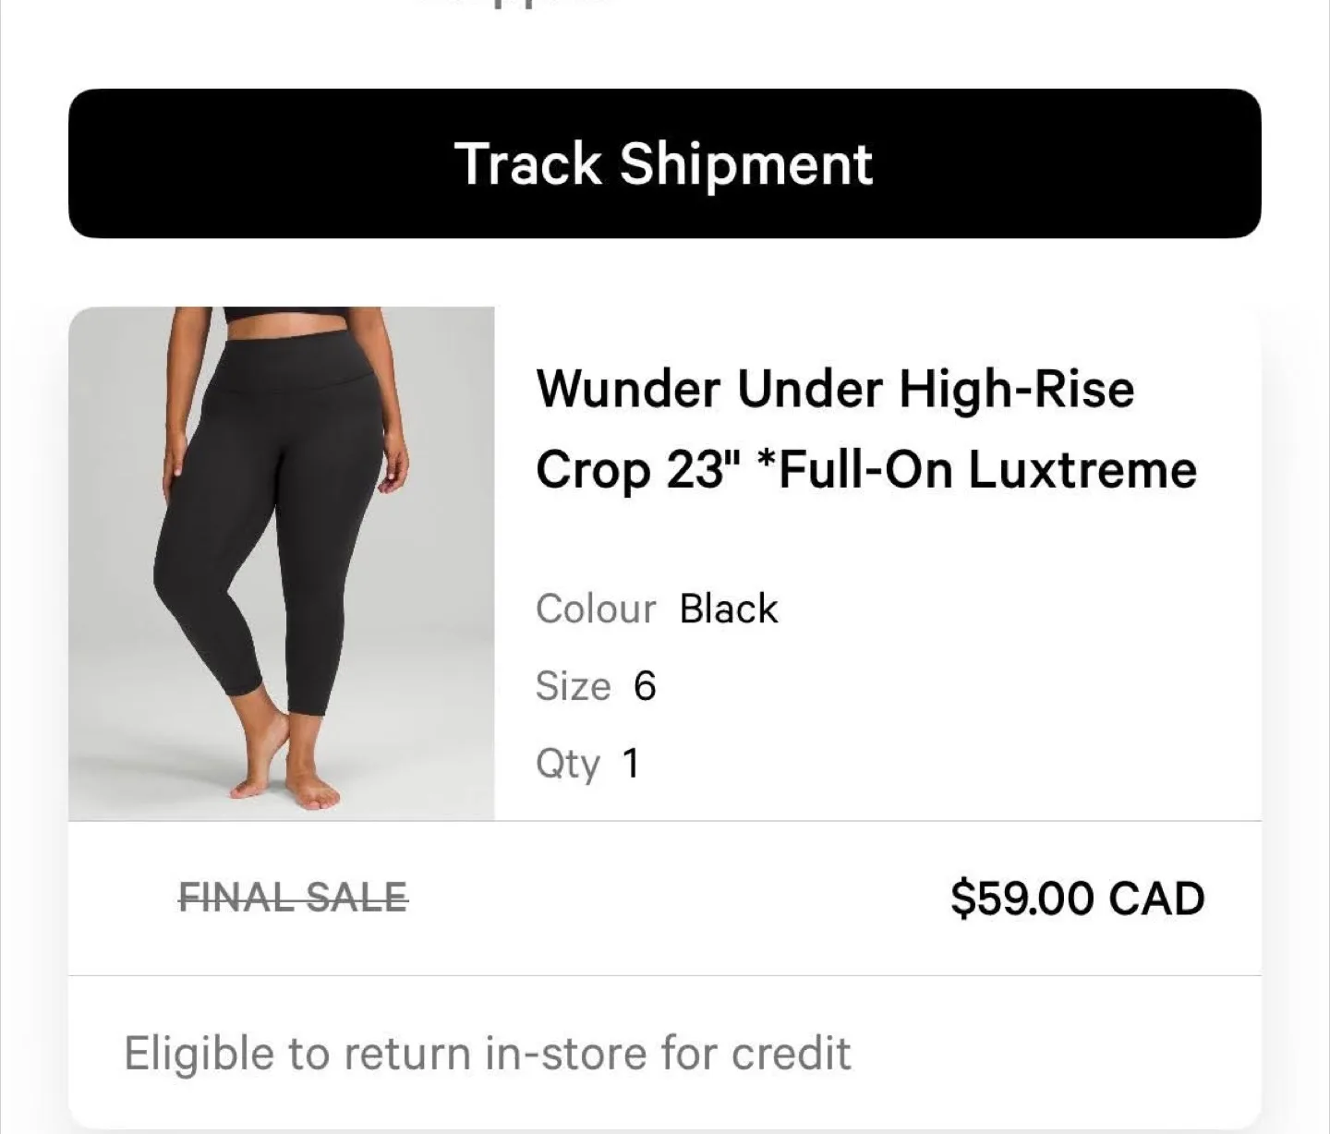Screen dimensions: 1330x1134
Task: Click the CAD currency text
Action: [1156, 899]
